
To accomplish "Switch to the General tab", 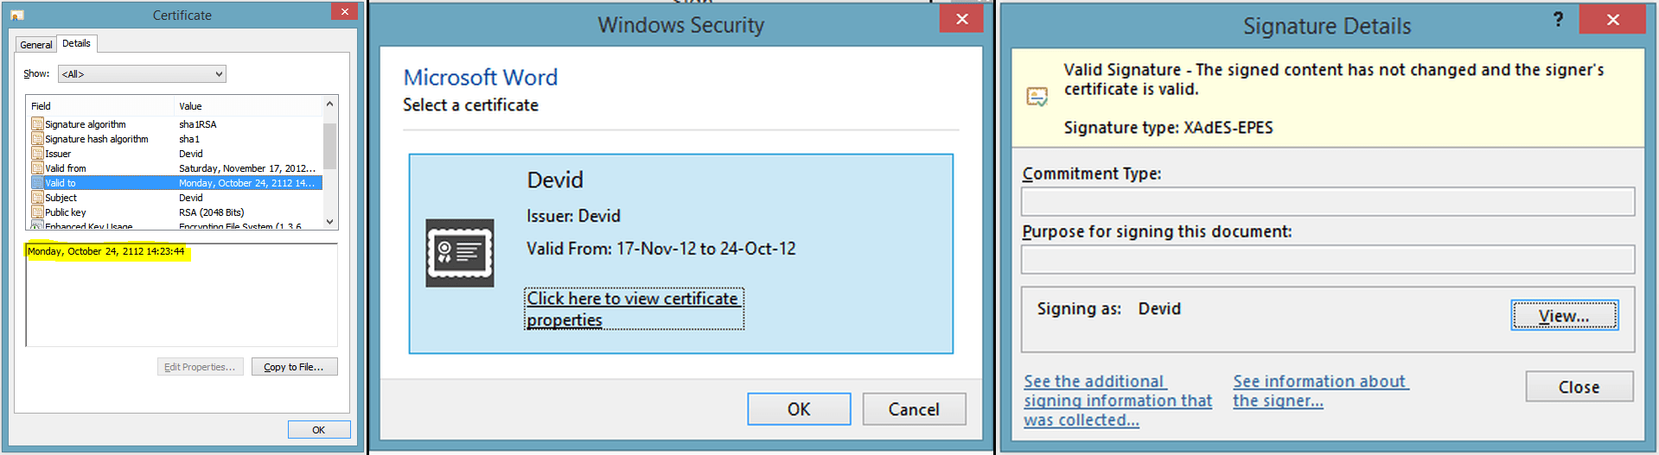I will [x=36, y=45].
